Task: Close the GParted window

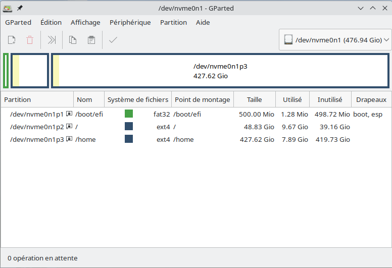Action: tap(385, 8)
